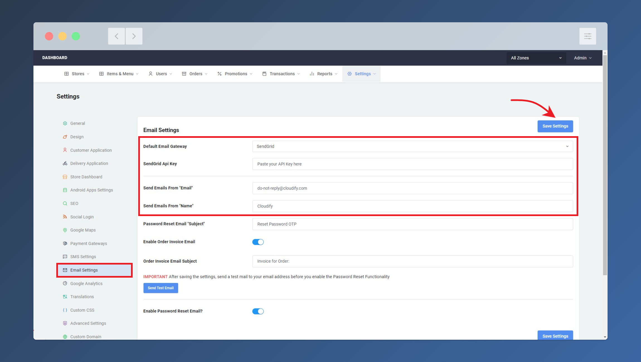Click the Social Login feed icon

(x=65, y=217)
